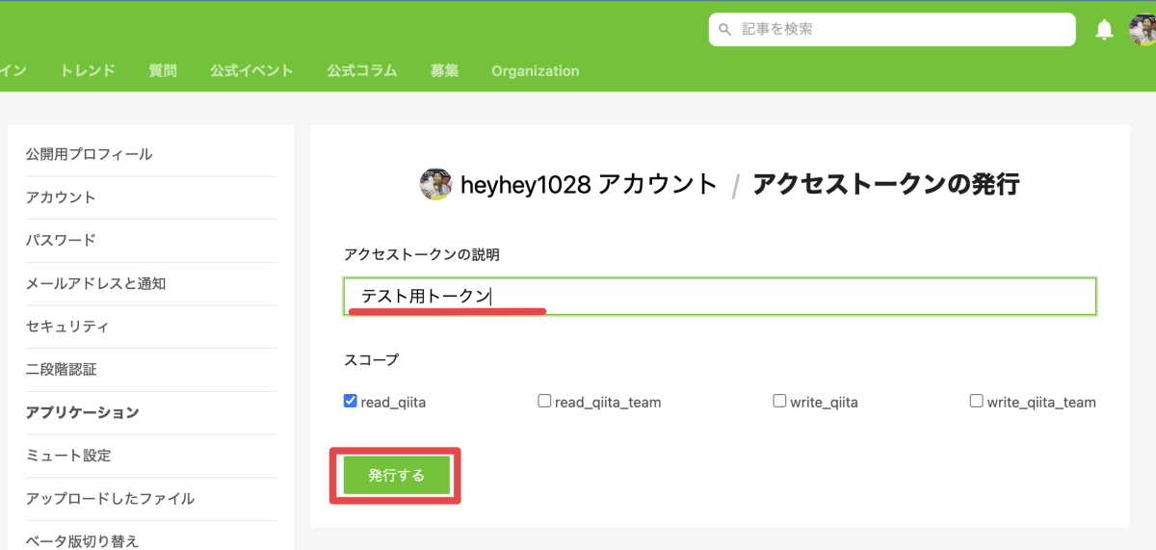1156x550 pixels.
Task: Check the read_qiita_team scope checkbox
Action: coord(544,401)
